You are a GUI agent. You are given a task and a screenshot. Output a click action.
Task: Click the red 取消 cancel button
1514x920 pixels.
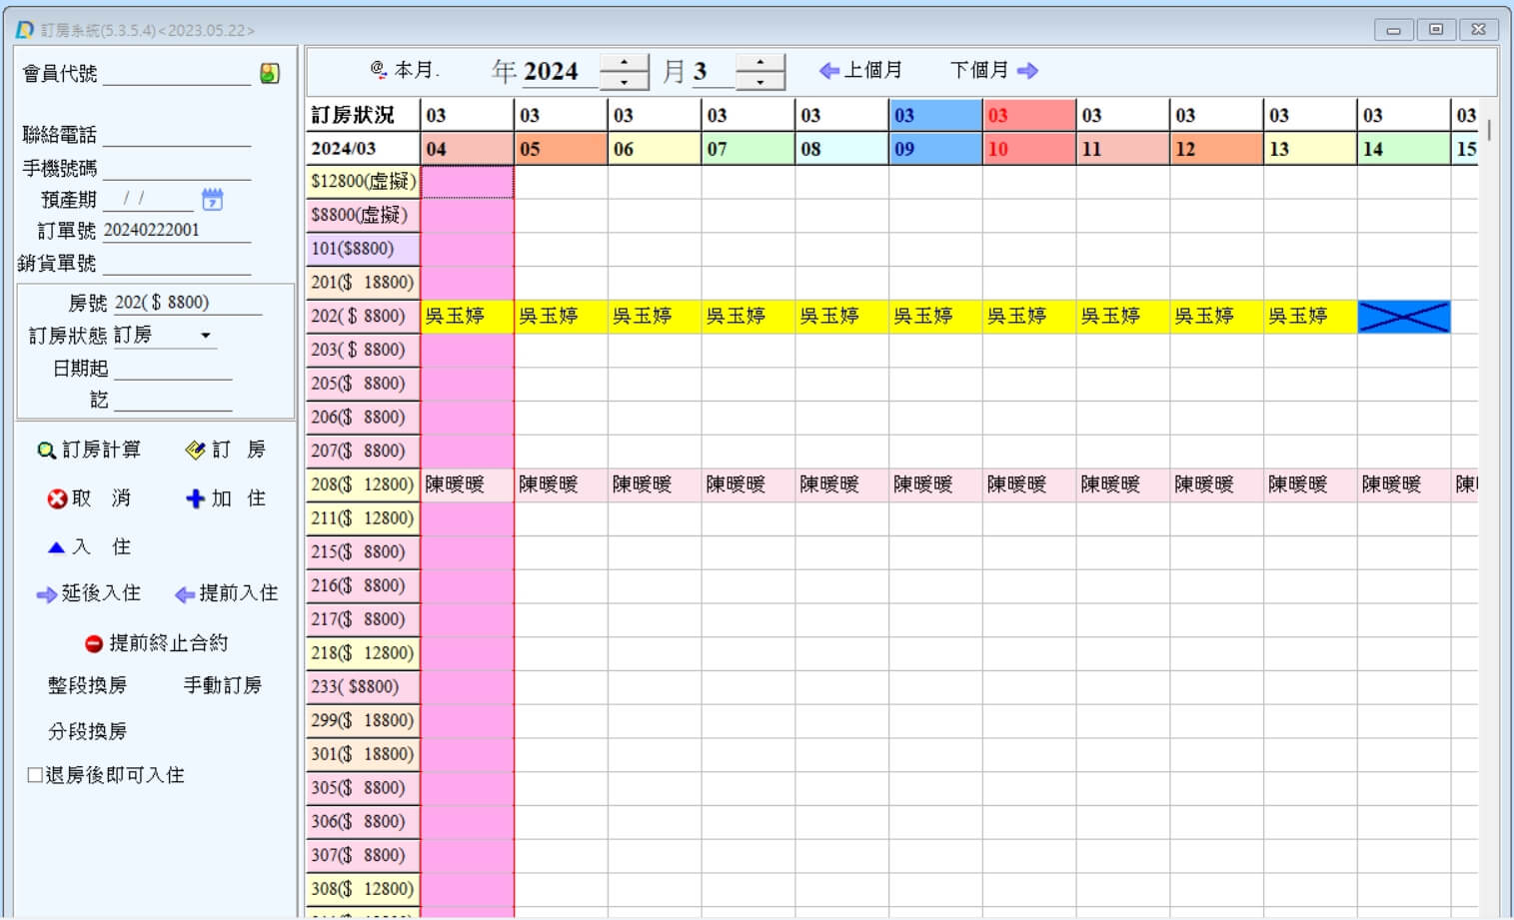click(x=89, y=497)
